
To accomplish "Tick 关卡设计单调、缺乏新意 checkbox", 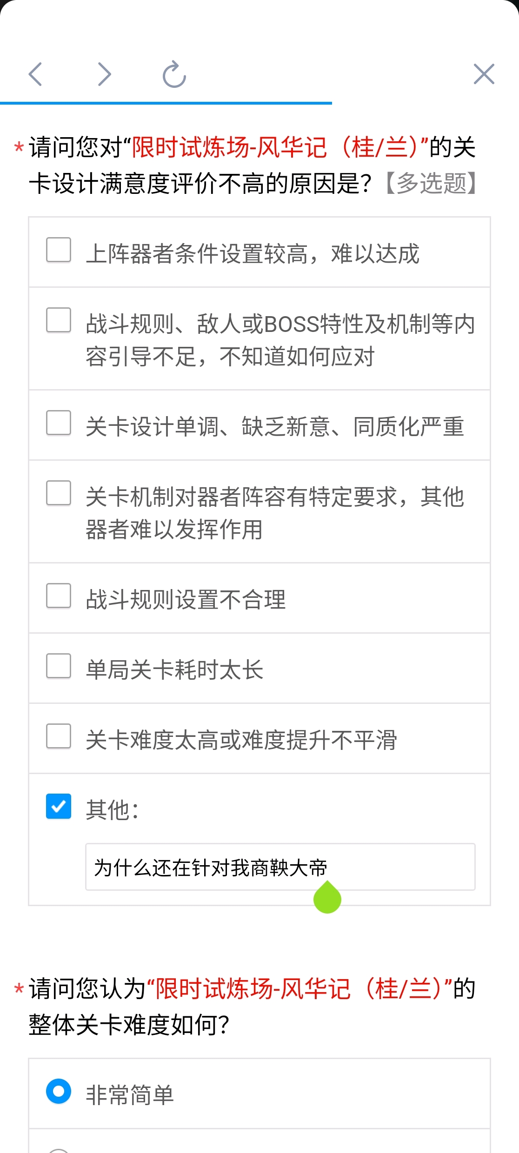I will coord(59,423).
